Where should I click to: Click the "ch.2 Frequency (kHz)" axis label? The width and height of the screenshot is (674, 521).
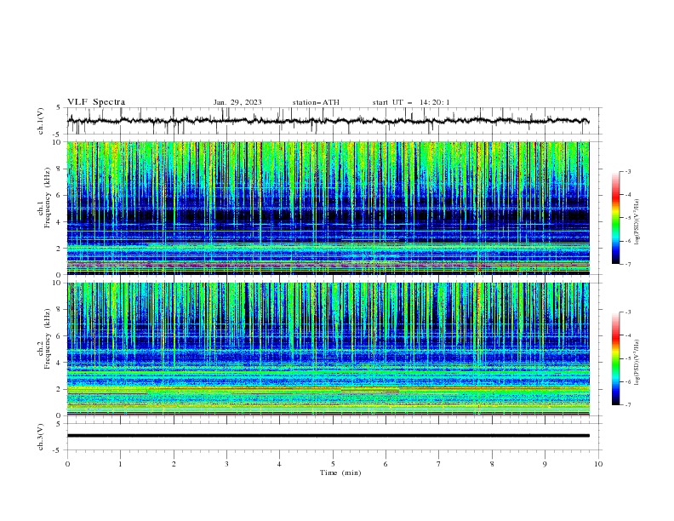(x=44, y=339)
